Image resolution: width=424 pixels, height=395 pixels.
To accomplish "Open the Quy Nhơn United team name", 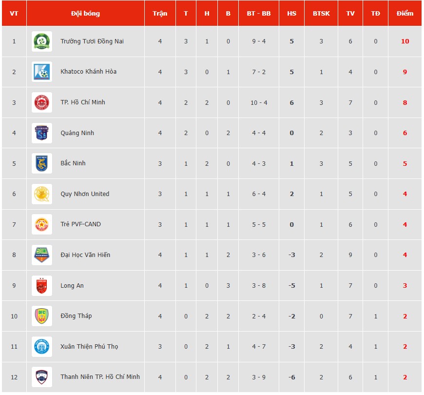I will coord(85,194).
